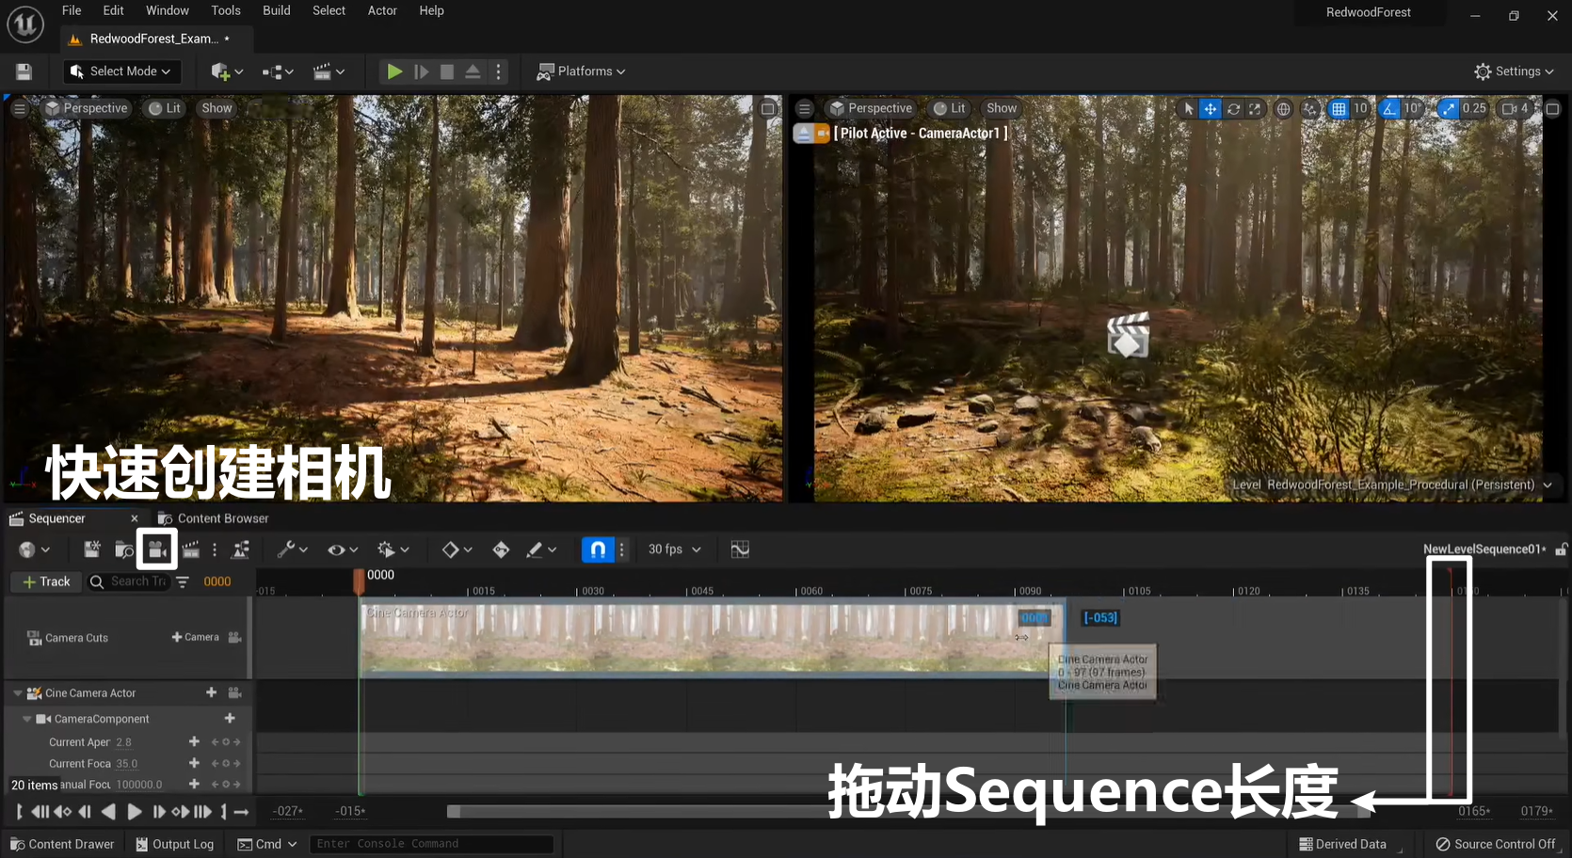The width and height of the screenshot is (1572, 858).
Task: Stop the play session in main toolbar
Action: point(447,71)
